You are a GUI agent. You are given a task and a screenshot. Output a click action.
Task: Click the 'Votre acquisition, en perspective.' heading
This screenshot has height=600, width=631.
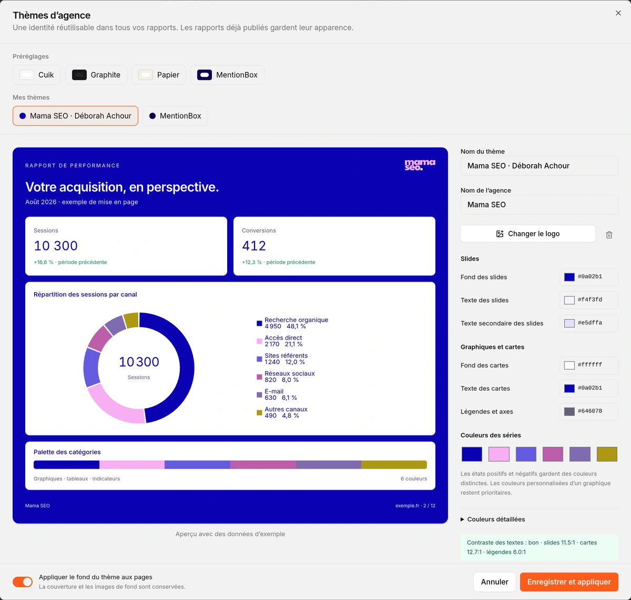[x=122, y=187]
